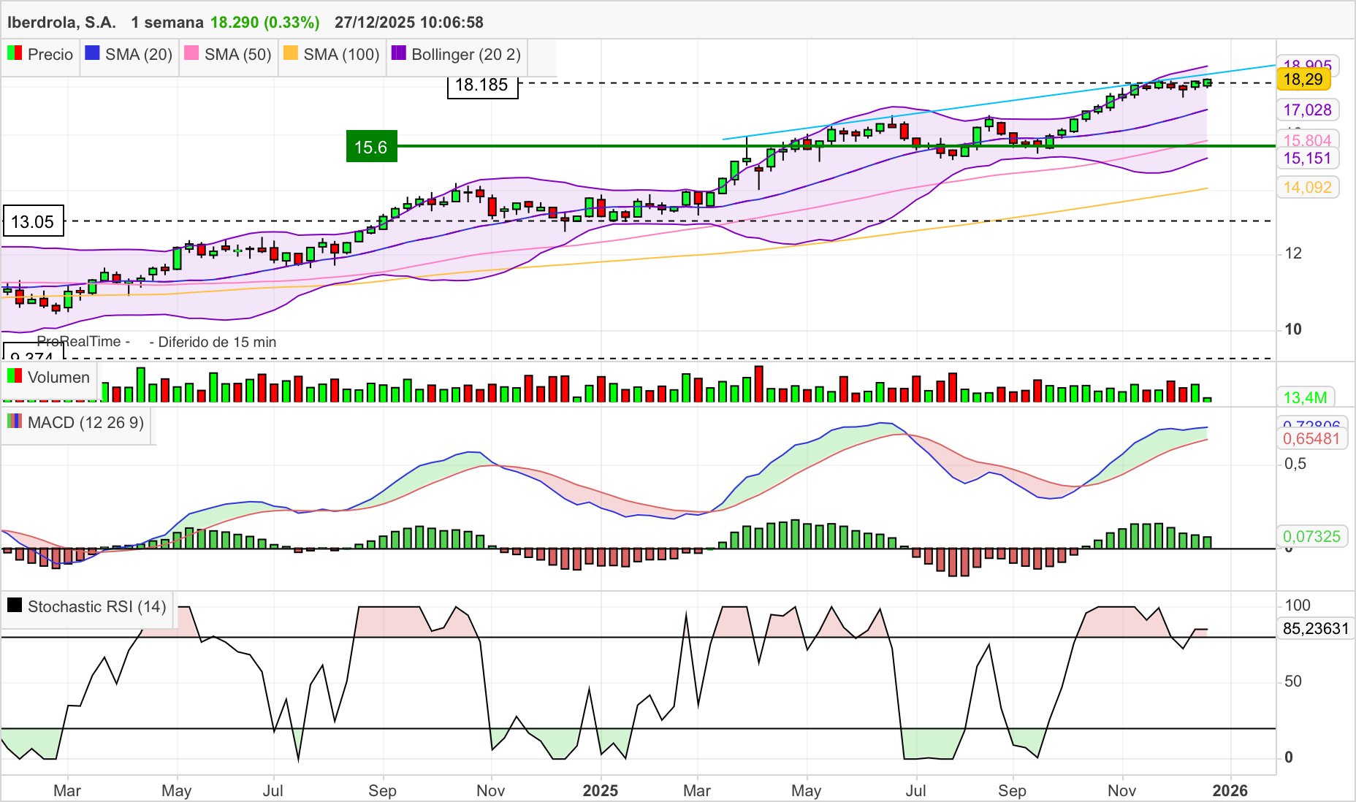This screenshot has width=1356, height=802.
Task: Click the 15,804 SMA 50 value tag
Action: pyautogui.click(x=1308, y=140)
